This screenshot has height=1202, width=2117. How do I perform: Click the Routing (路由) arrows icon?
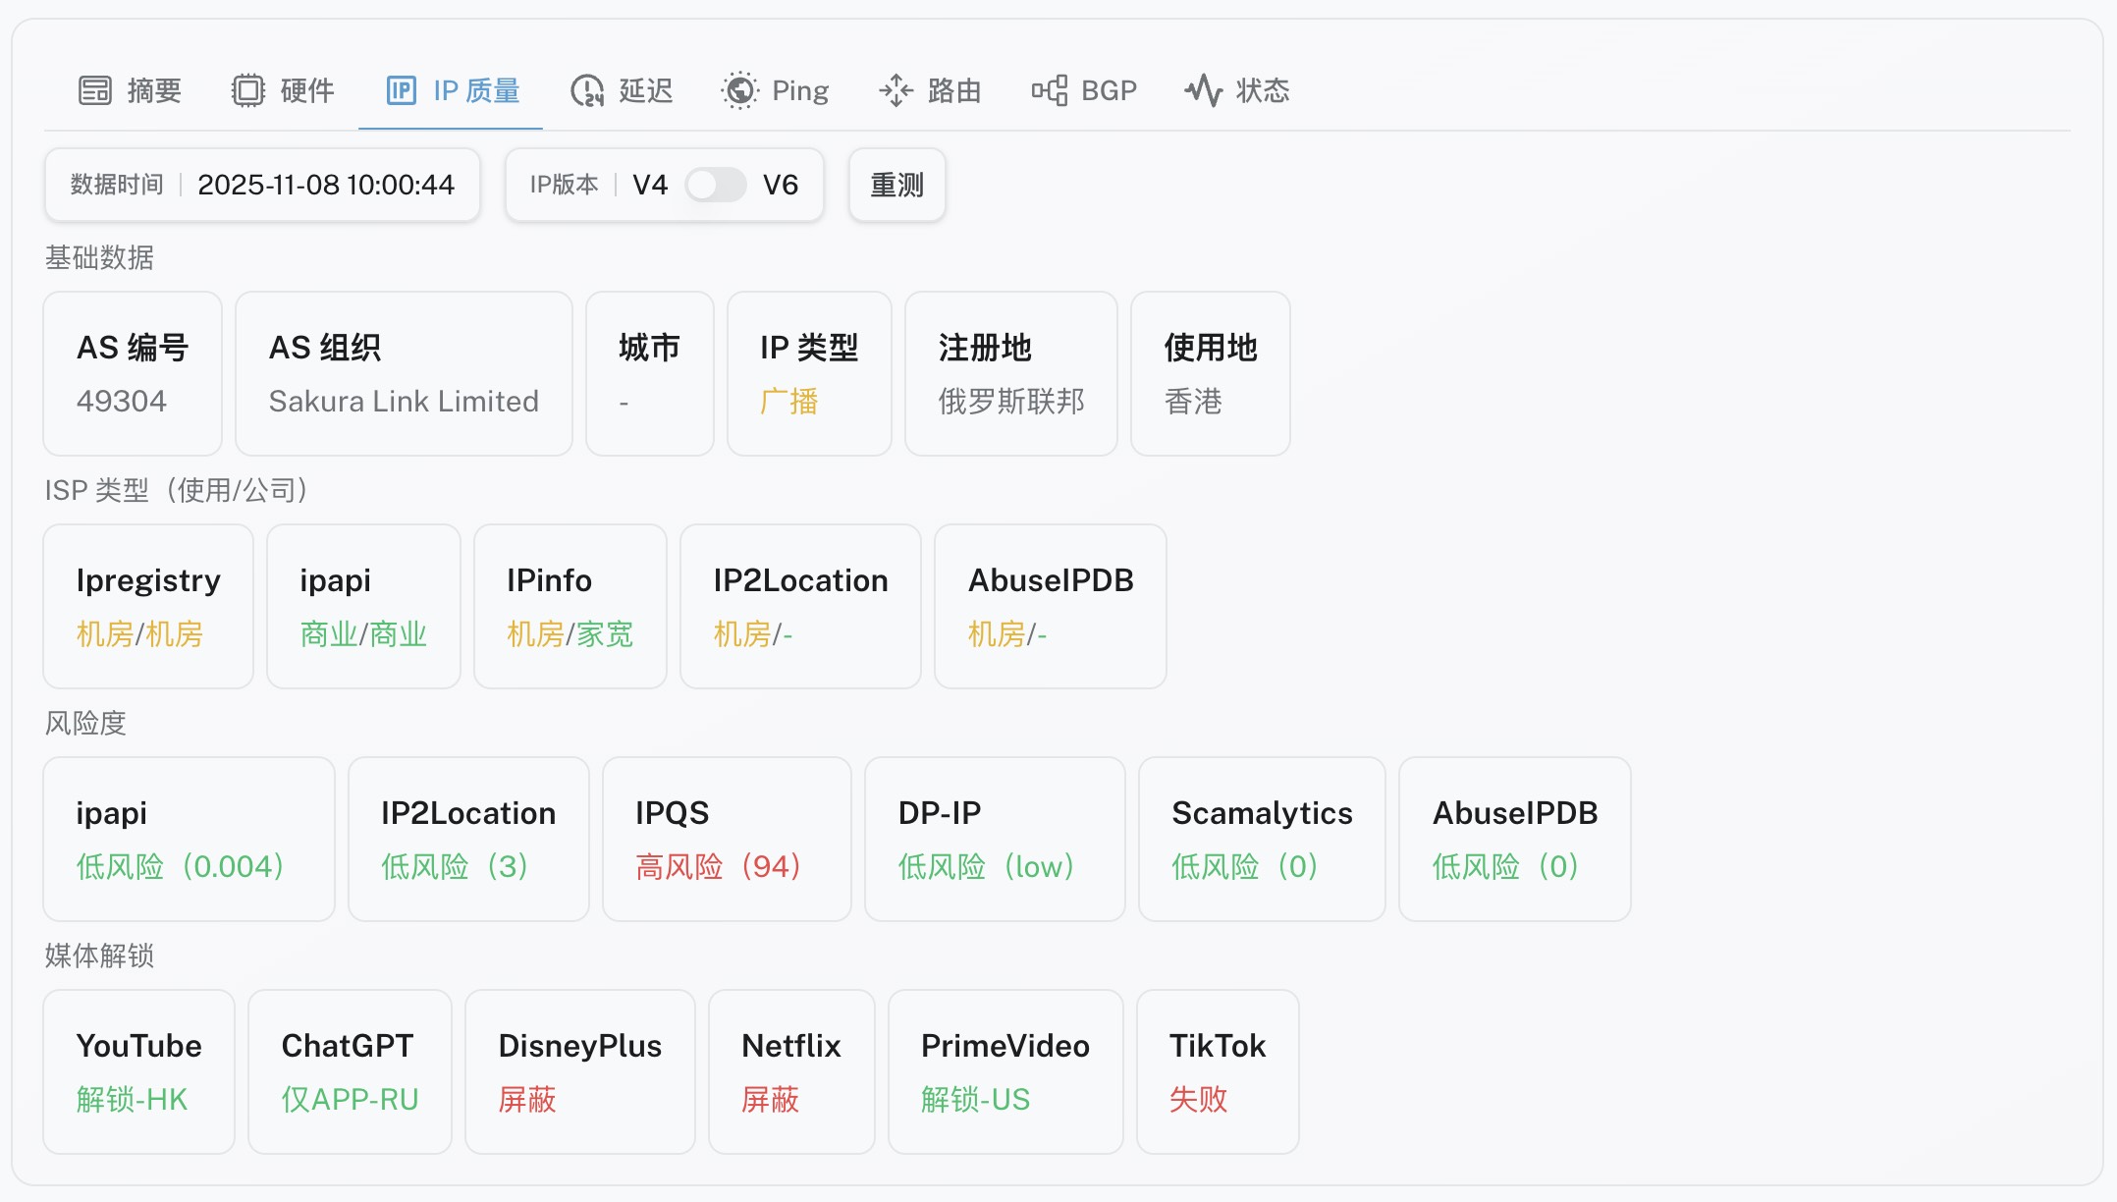(896, 90)
